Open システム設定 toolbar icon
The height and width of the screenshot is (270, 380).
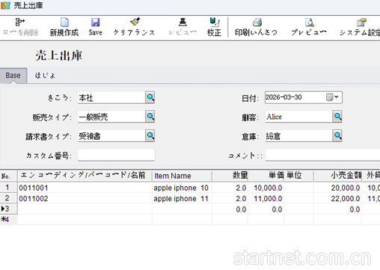pos(361,22)
